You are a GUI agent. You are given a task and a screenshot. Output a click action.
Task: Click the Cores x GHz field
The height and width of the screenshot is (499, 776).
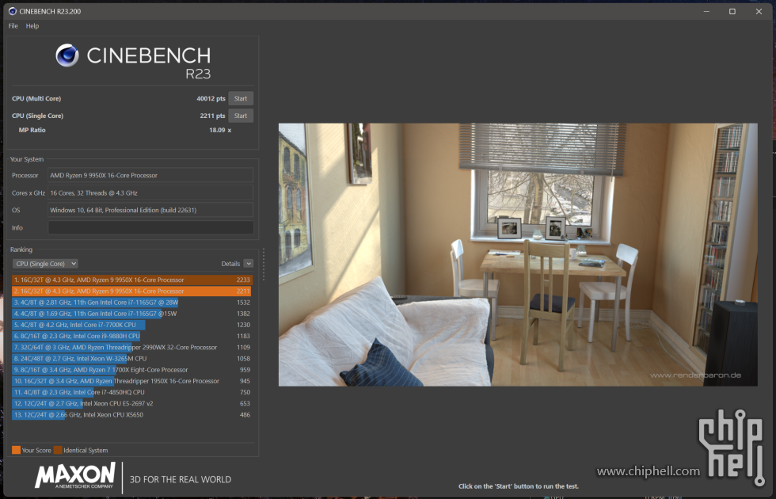(x=150, y=193)
